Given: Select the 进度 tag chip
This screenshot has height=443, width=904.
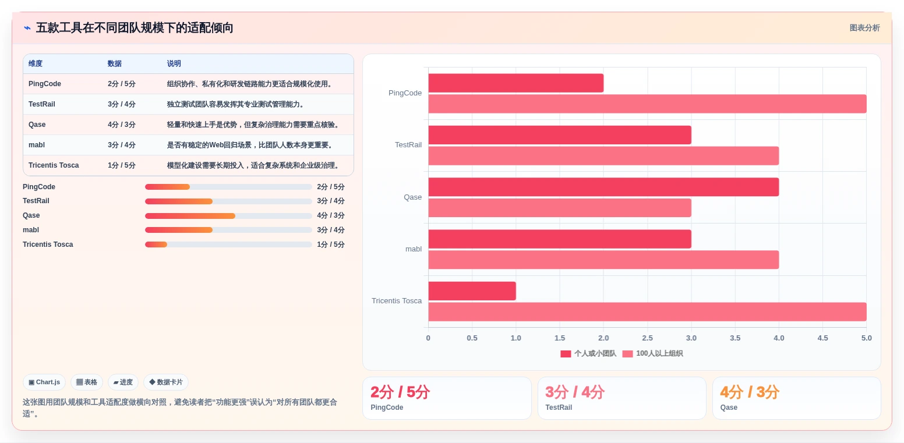Looking at the screenshot, I should (123, 382).
